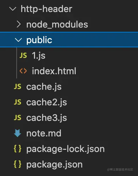Image resolution: width=138 pixels, height=176 pixels.
Task: Expand the node_modules folder chevron
Action: (19, 24)
